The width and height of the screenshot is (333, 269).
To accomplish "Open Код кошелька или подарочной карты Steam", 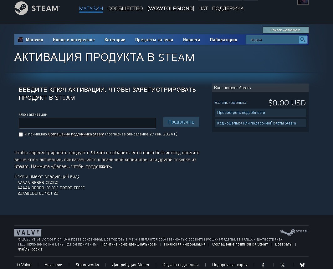I will (x=257, y=123).
